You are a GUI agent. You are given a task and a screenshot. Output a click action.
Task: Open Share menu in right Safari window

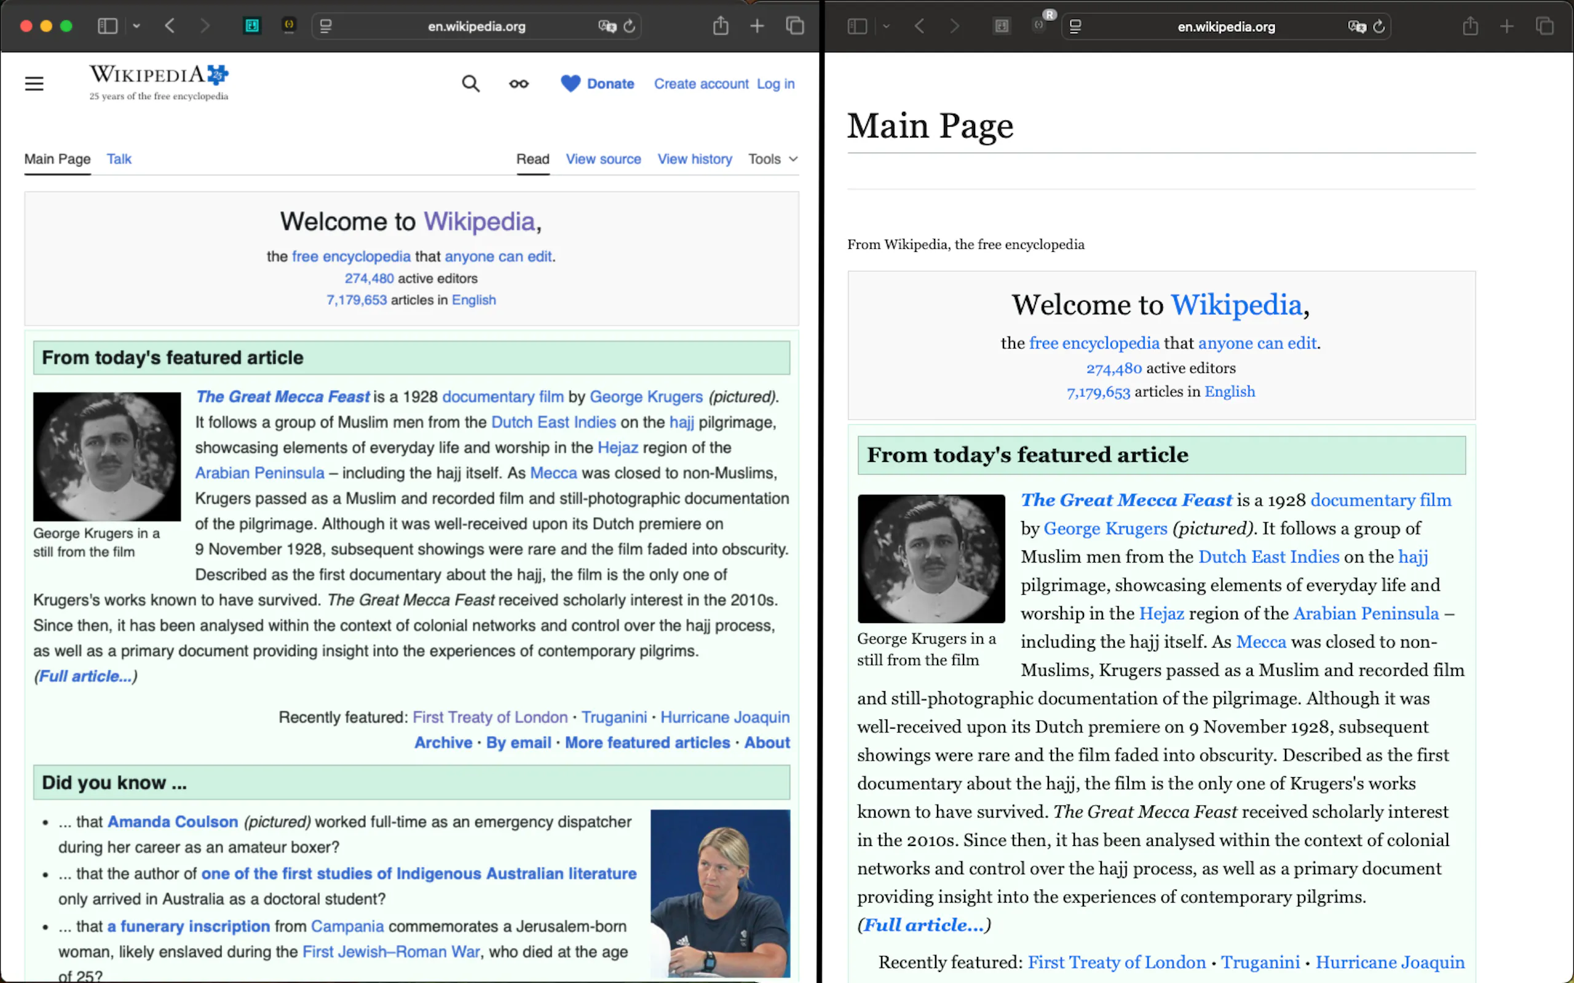click(x=1471, y=25)
